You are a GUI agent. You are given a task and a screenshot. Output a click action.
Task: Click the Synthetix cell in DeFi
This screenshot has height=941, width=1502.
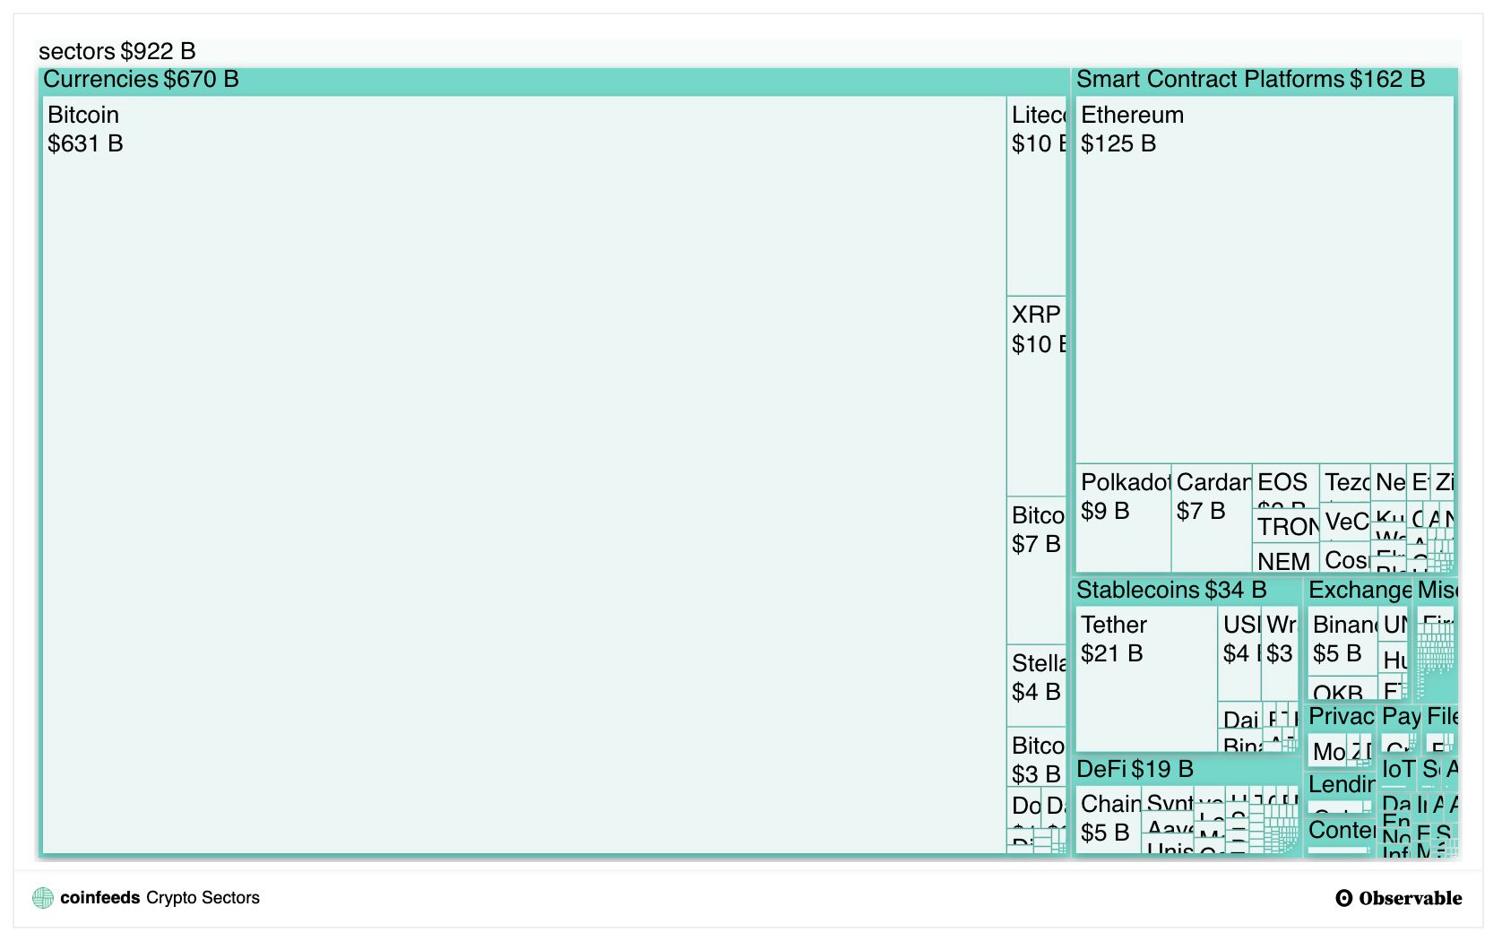pos(1168,799)
